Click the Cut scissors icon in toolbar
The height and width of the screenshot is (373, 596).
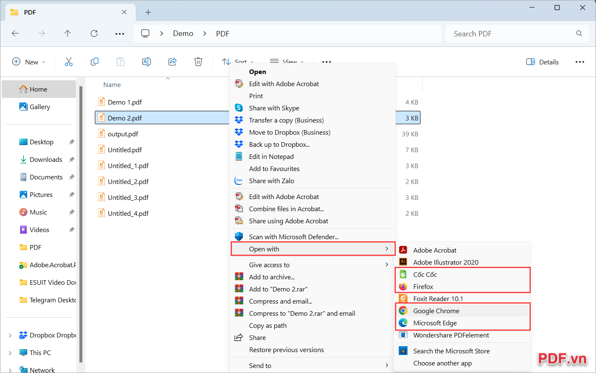69,62
